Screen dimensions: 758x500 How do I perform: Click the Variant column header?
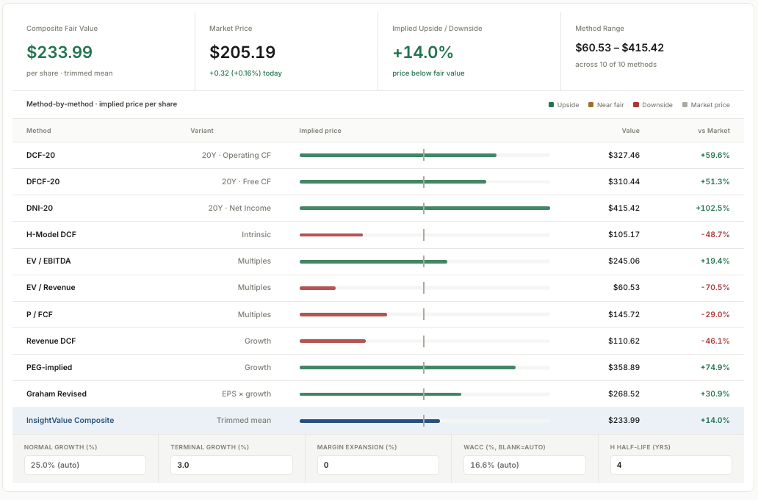click(201, 131)
